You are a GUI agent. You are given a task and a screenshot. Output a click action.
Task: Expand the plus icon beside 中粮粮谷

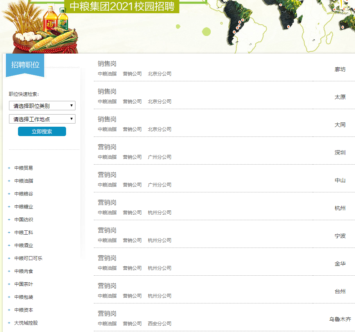tap(9, 194)
